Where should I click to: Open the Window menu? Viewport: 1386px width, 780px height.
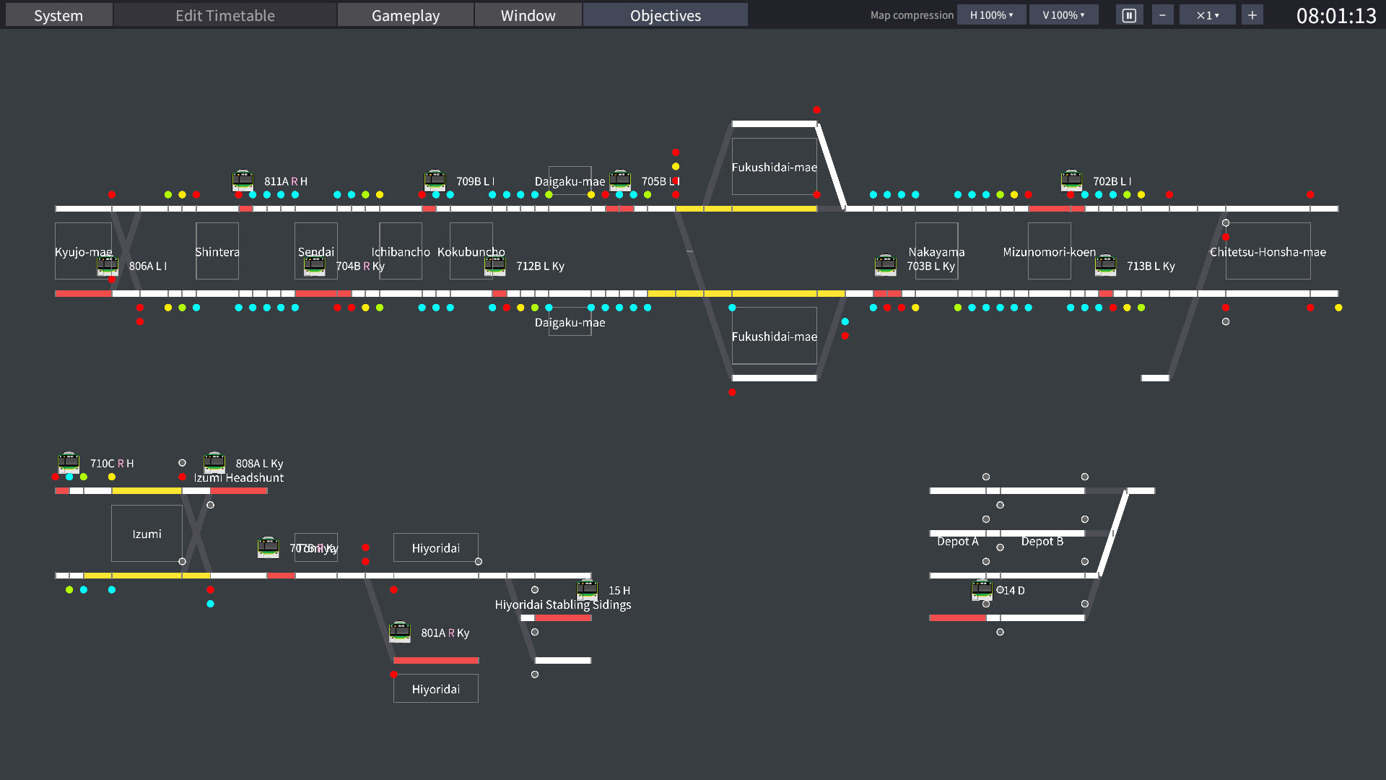click(x=528, y=15)
